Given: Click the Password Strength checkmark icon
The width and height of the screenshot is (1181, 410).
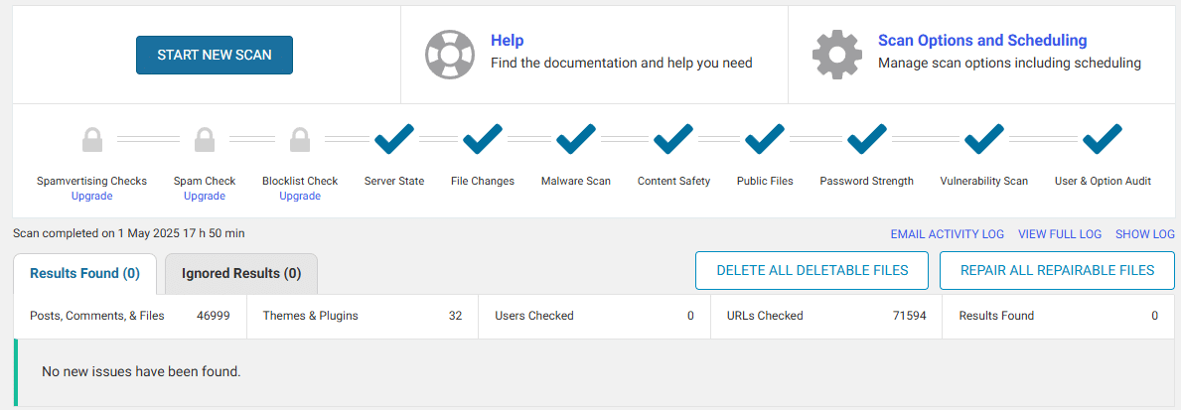Looking at the screenshot, I should point(867,138).
